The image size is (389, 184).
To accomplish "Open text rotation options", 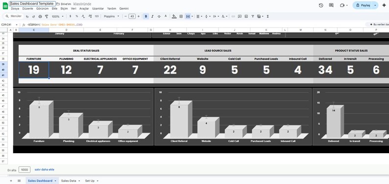I will click(224, 16).
